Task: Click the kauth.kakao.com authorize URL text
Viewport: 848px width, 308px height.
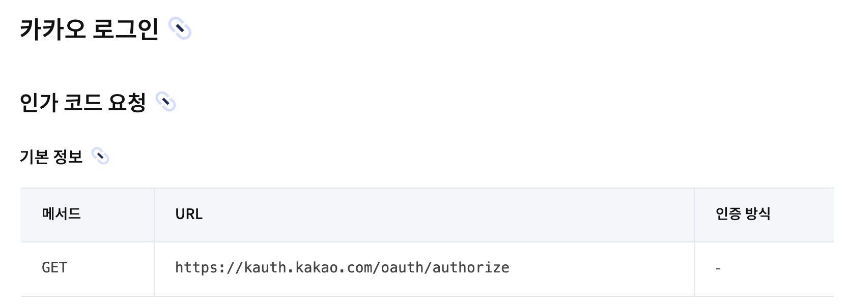Action: click(x=342, y=267)
